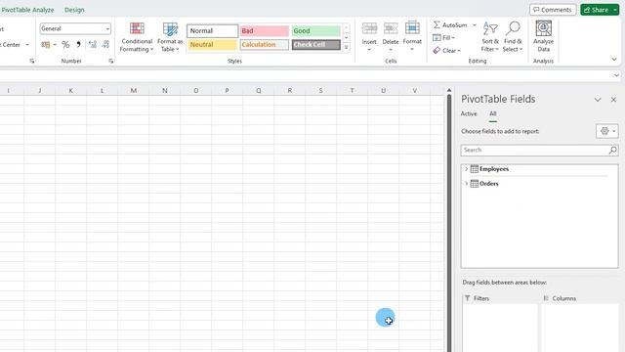Open the Number Format dropdown

tap(107, 28)
